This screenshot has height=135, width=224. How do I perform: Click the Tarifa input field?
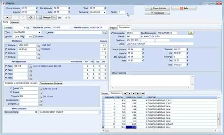coord(122,12)
